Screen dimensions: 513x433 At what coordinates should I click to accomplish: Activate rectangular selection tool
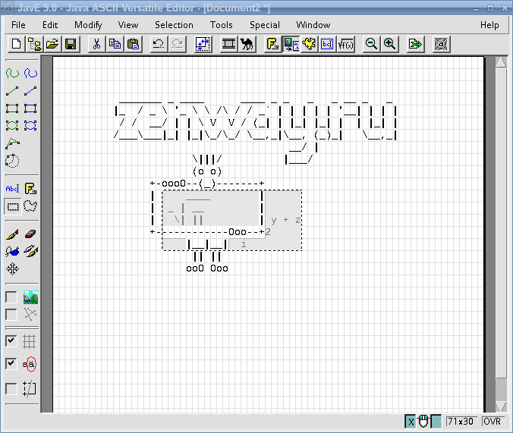[x=13, y=206]
